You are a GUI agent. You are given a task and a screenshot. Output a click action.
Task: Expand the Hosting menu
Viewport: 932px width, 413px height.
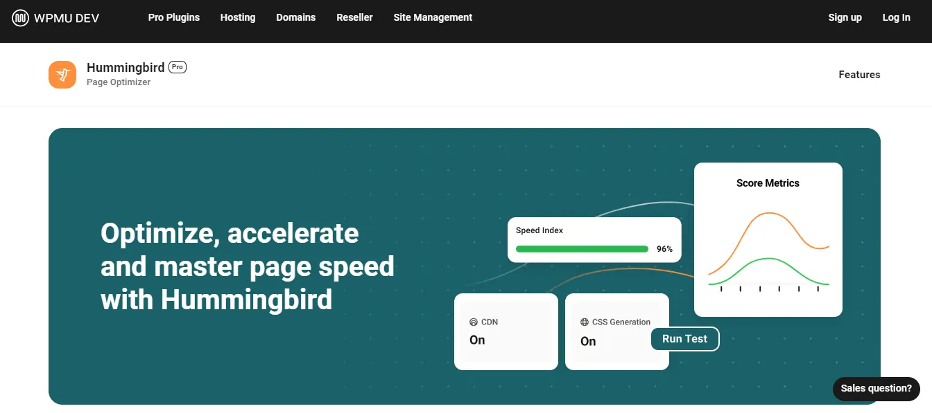pos(237,17)
